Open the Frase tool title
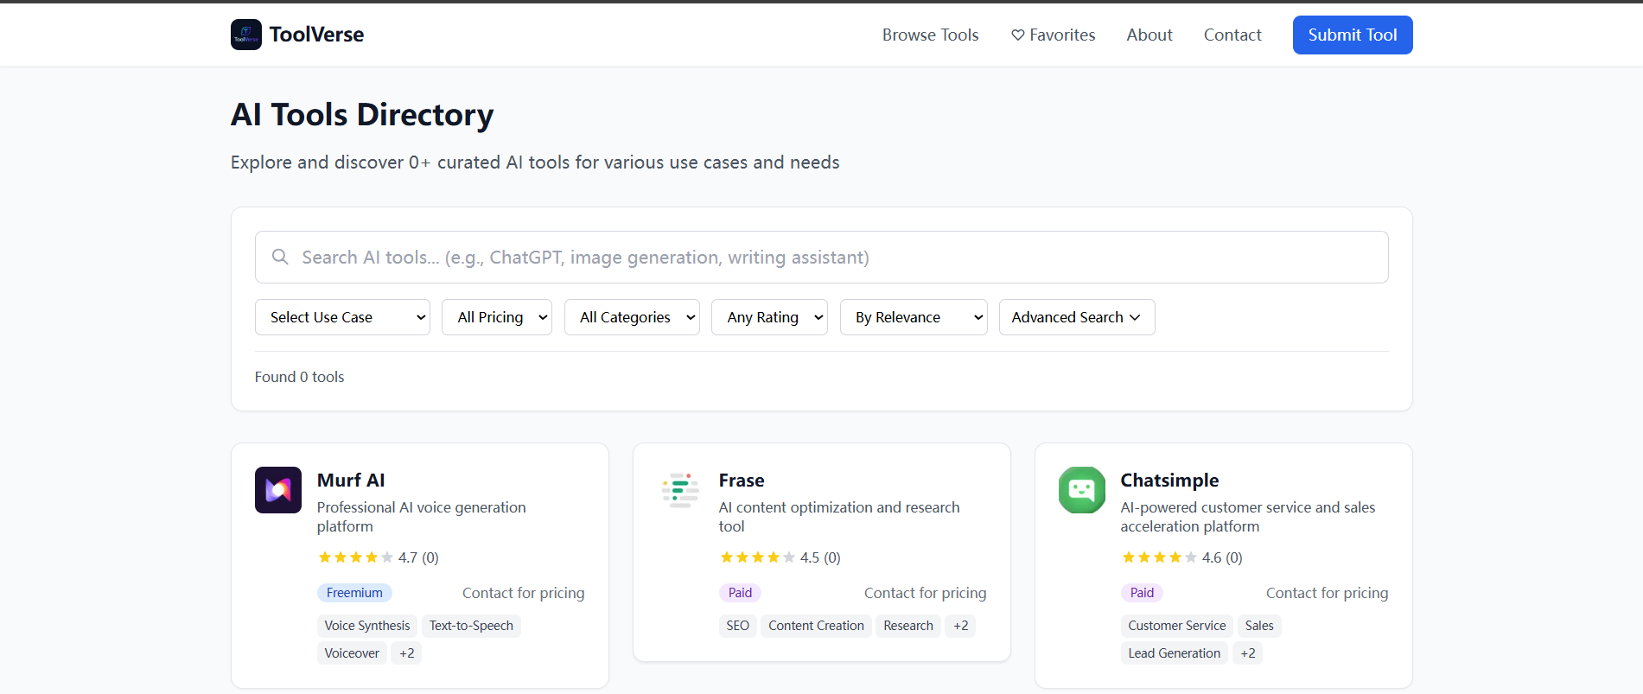This screenshot has width=1643, height=694. pyautogui.click(x=742, y=480)
